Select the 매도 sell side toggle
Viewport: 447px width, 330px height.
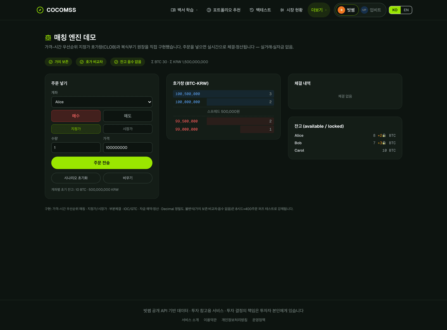(128, 116)
